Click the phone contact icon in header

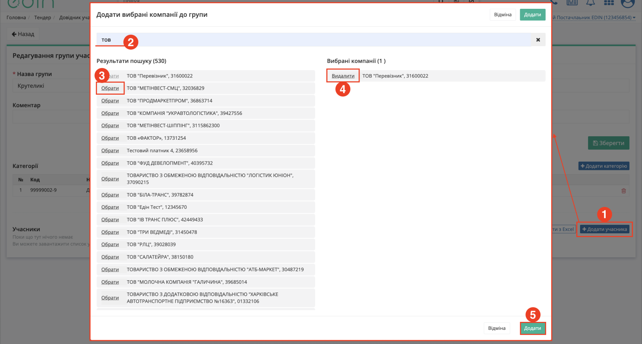click(554, 3)
